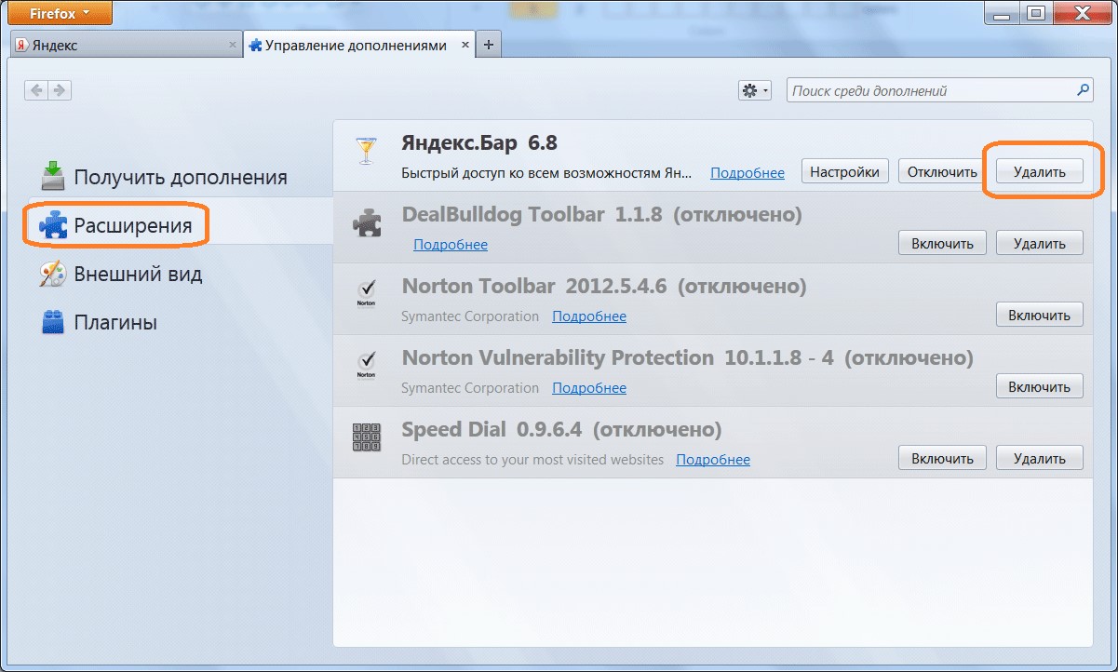
Task: Enable Norton Vulnerability Protection with Включить
Action: click(x=1040, y=386)
